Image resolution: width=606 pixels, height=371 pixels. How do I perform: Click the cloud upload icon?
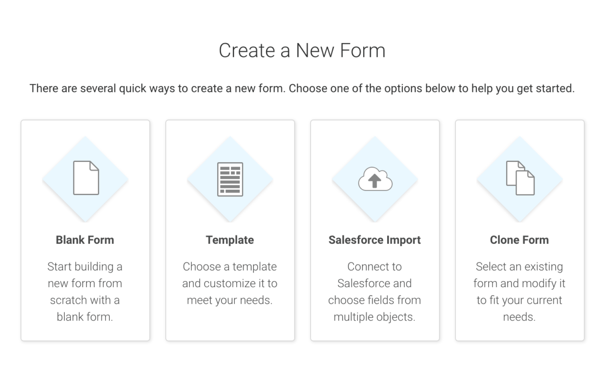[x=375, y=179]
